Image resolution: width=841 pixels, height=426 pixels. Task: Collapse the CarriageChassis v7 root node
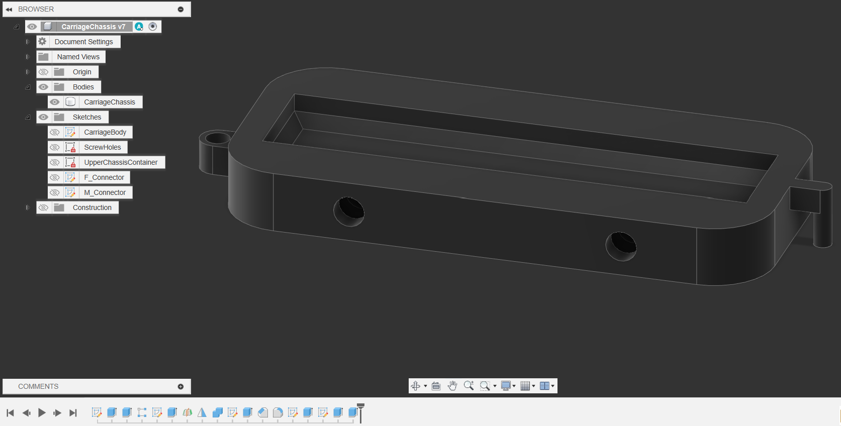coord(17,27)
